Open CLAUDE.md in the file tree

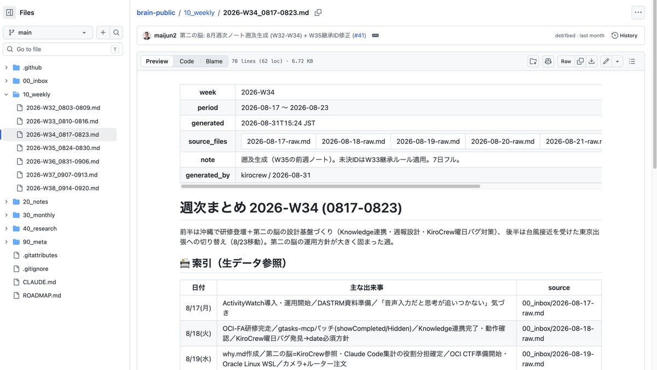pyautogui.click(x=39, y=282)
